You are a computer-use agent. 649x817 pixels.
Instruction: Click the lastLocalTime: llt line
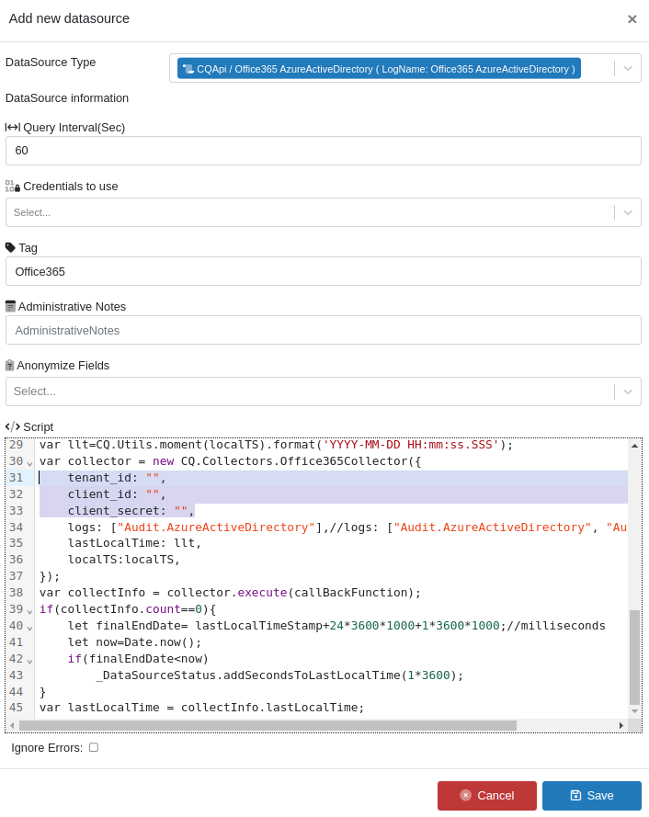point(134,543)
